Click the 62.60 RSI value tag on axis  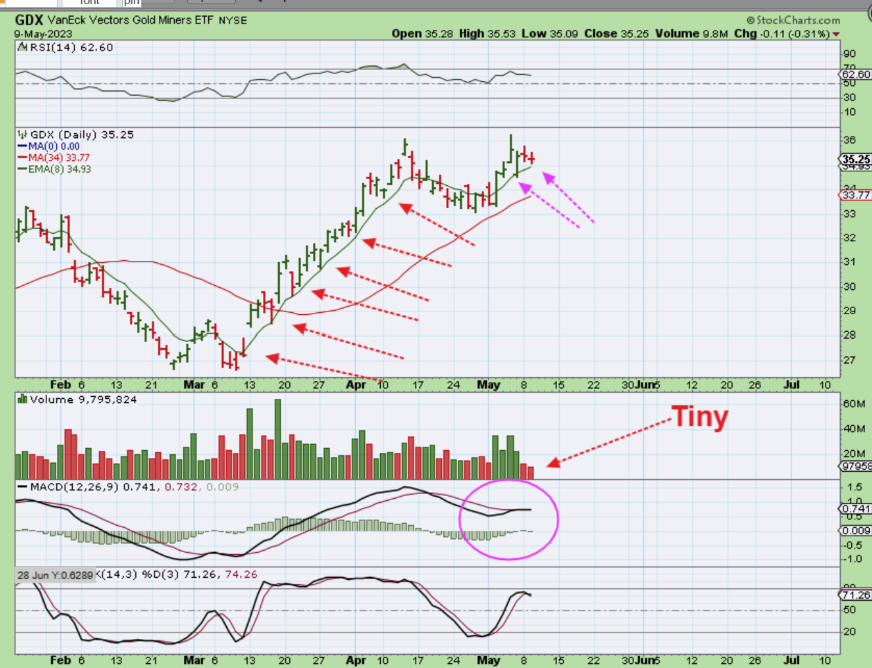[855, 74]
